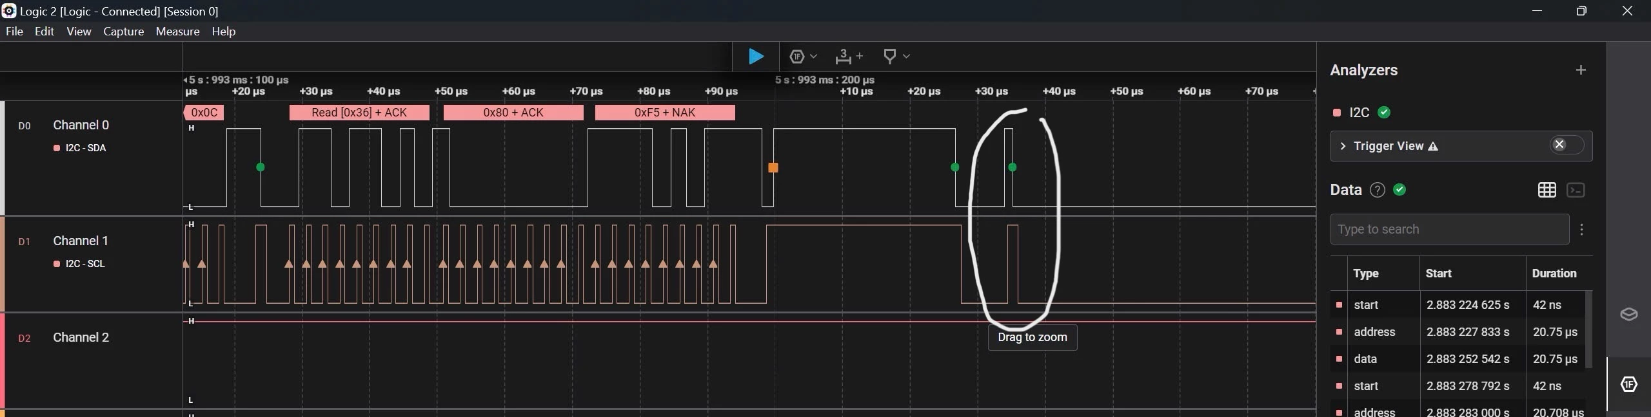1651x417 pixels.
Task: Open the Analyzers panel sidebar icon
Action: 1629,384
